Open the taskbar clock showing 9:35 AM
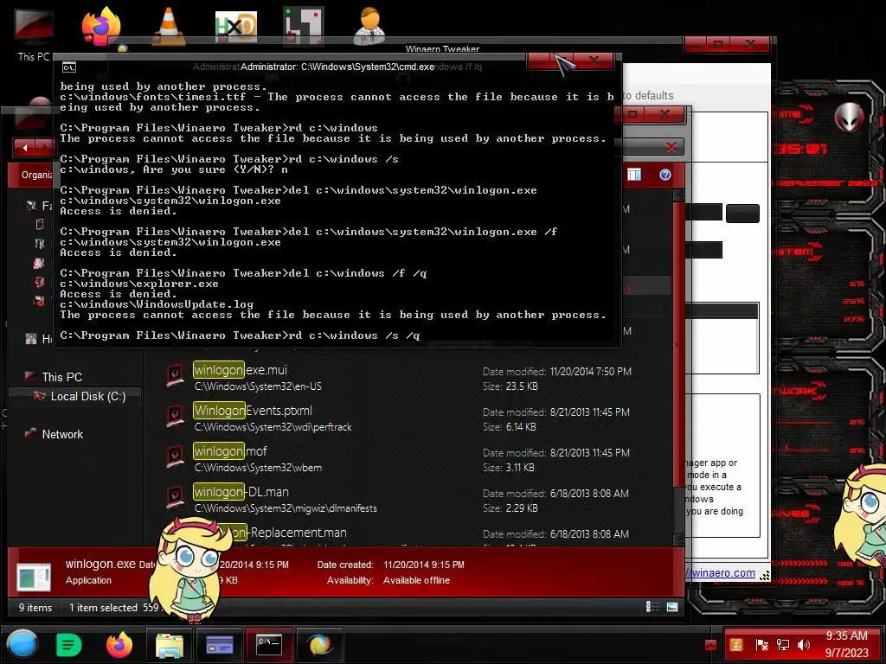This screenshot has width=886, height=664. click(846, 644)
